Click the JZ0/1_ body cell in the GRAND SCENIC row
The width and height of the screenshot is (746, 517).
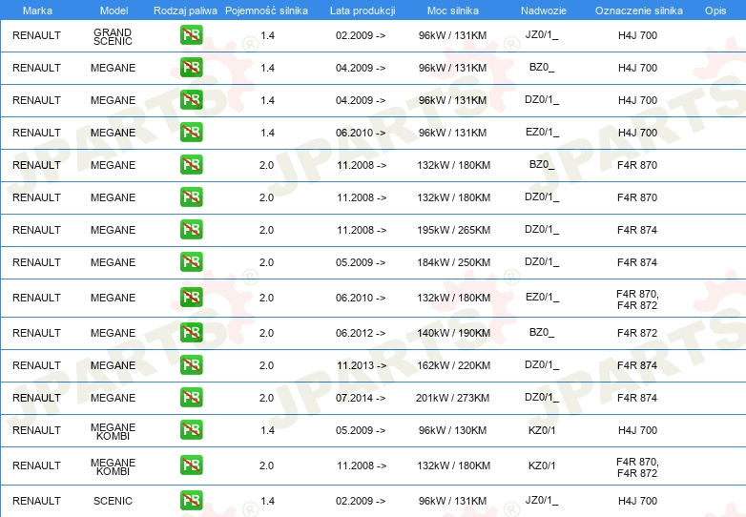coord(542,34)
